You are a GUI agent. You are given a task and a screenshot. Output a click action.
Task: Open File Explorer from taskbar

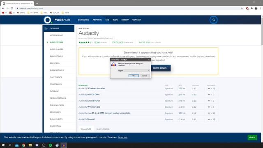click(x=30, y=145)
